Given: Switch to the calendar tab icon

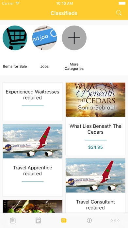Looking at the screenshot, I should (x=38, y=220).
